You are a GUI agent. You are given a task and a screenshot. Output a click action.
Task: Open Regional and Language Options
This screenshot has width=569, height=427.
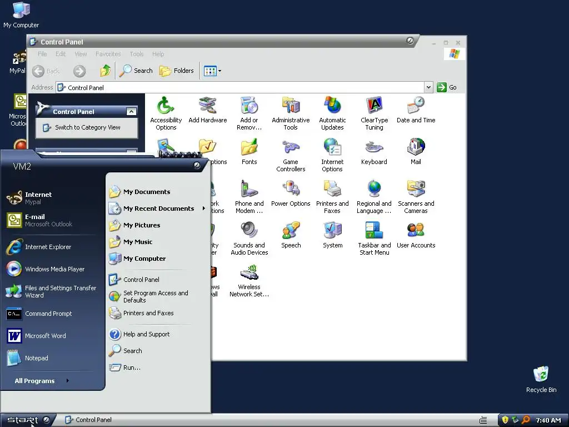coord(374,197)
